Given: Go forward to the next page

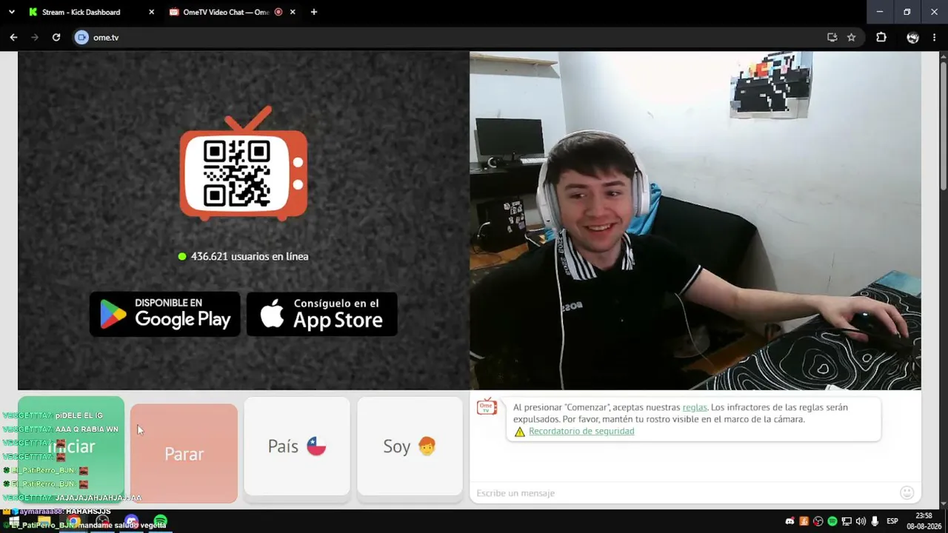Looking at the screenshot, I should tap(34, 37).
